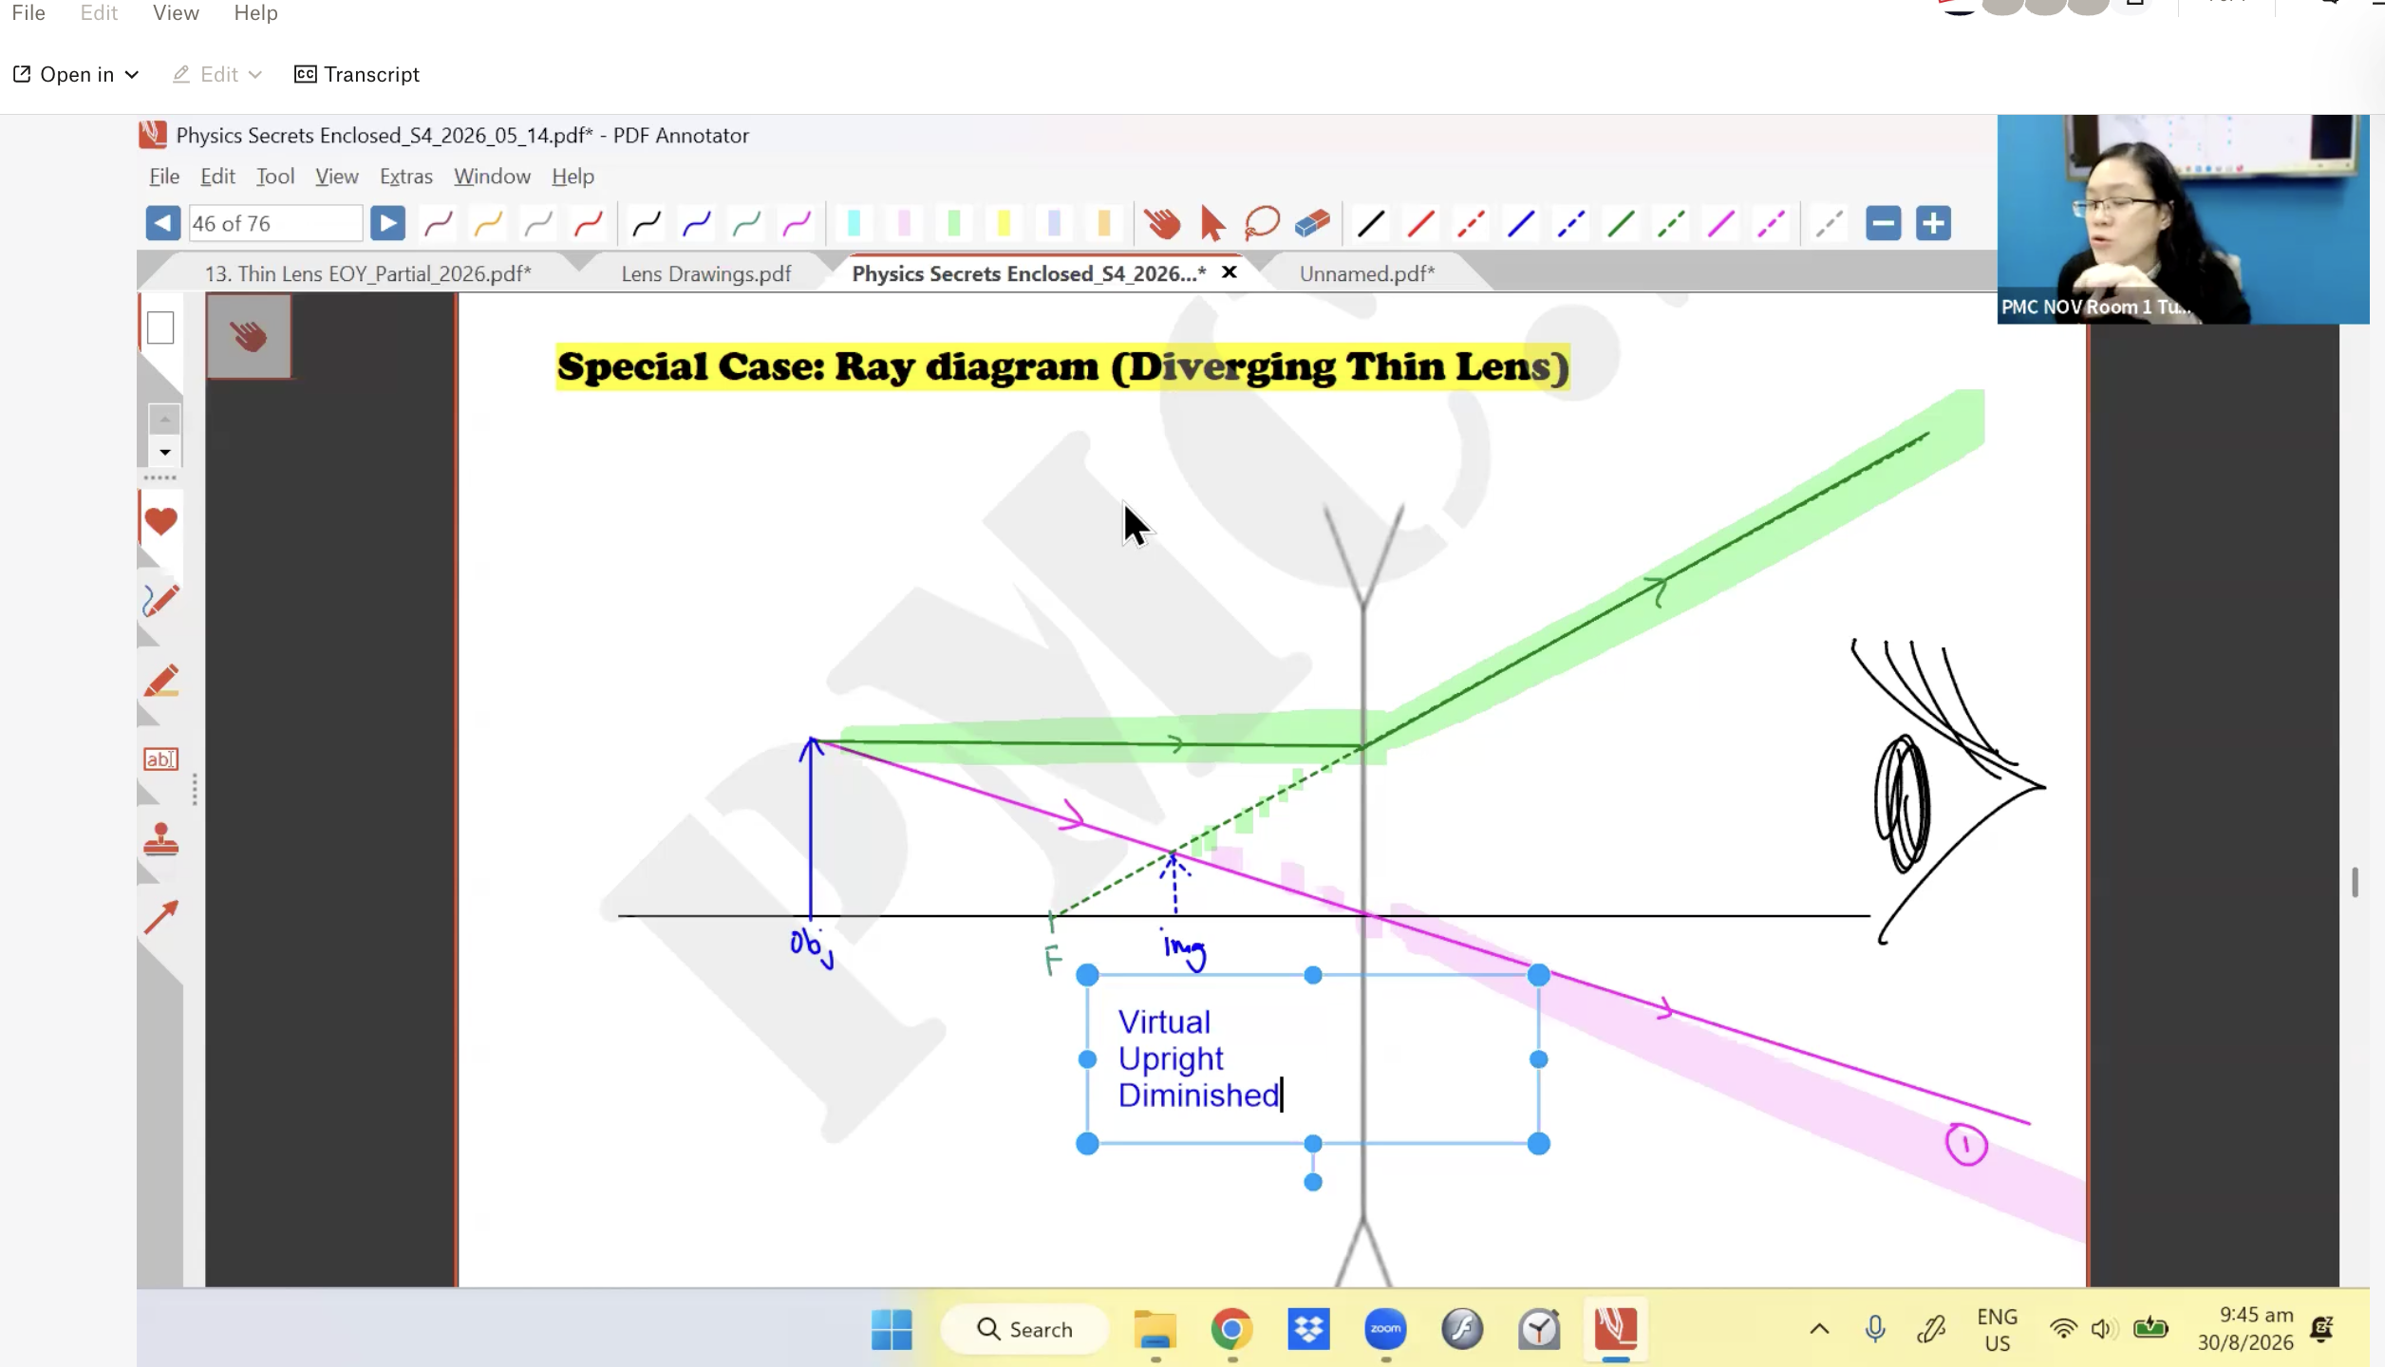Show hidden tray icons chevron
This screenshot has width=2385, height=1367.
point(1819,1329)
